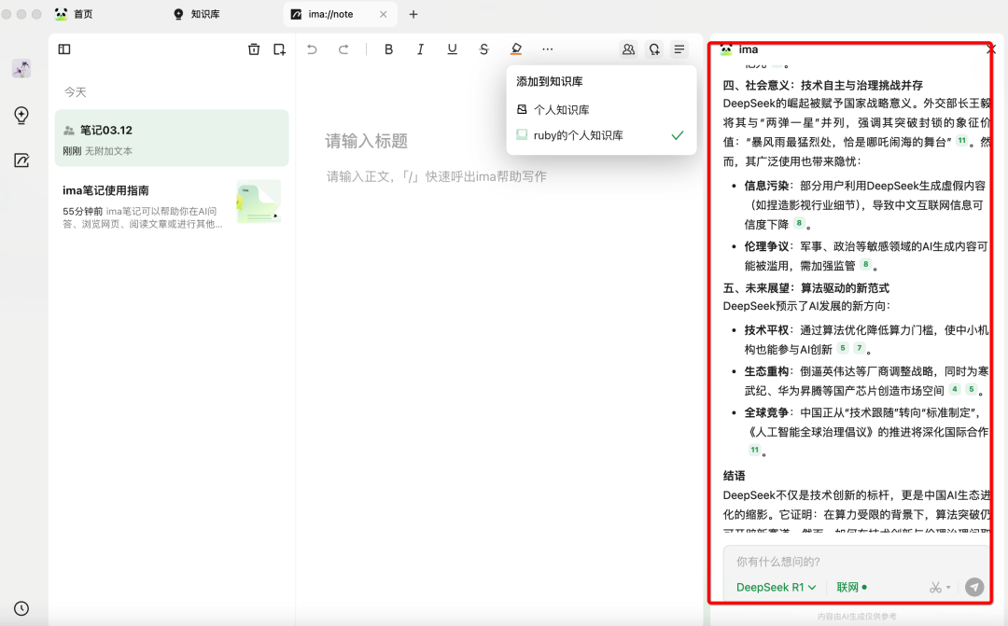1008x626 pixels.
Task: Open citation 8 after 需加强监管
Action: tap(866, 264)
